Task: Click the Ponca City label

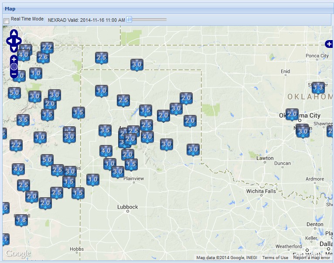Action: click(317, 56)
